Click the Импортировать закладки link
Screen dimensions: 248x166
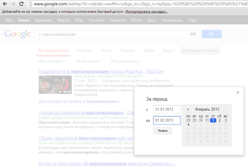[146, 12]
